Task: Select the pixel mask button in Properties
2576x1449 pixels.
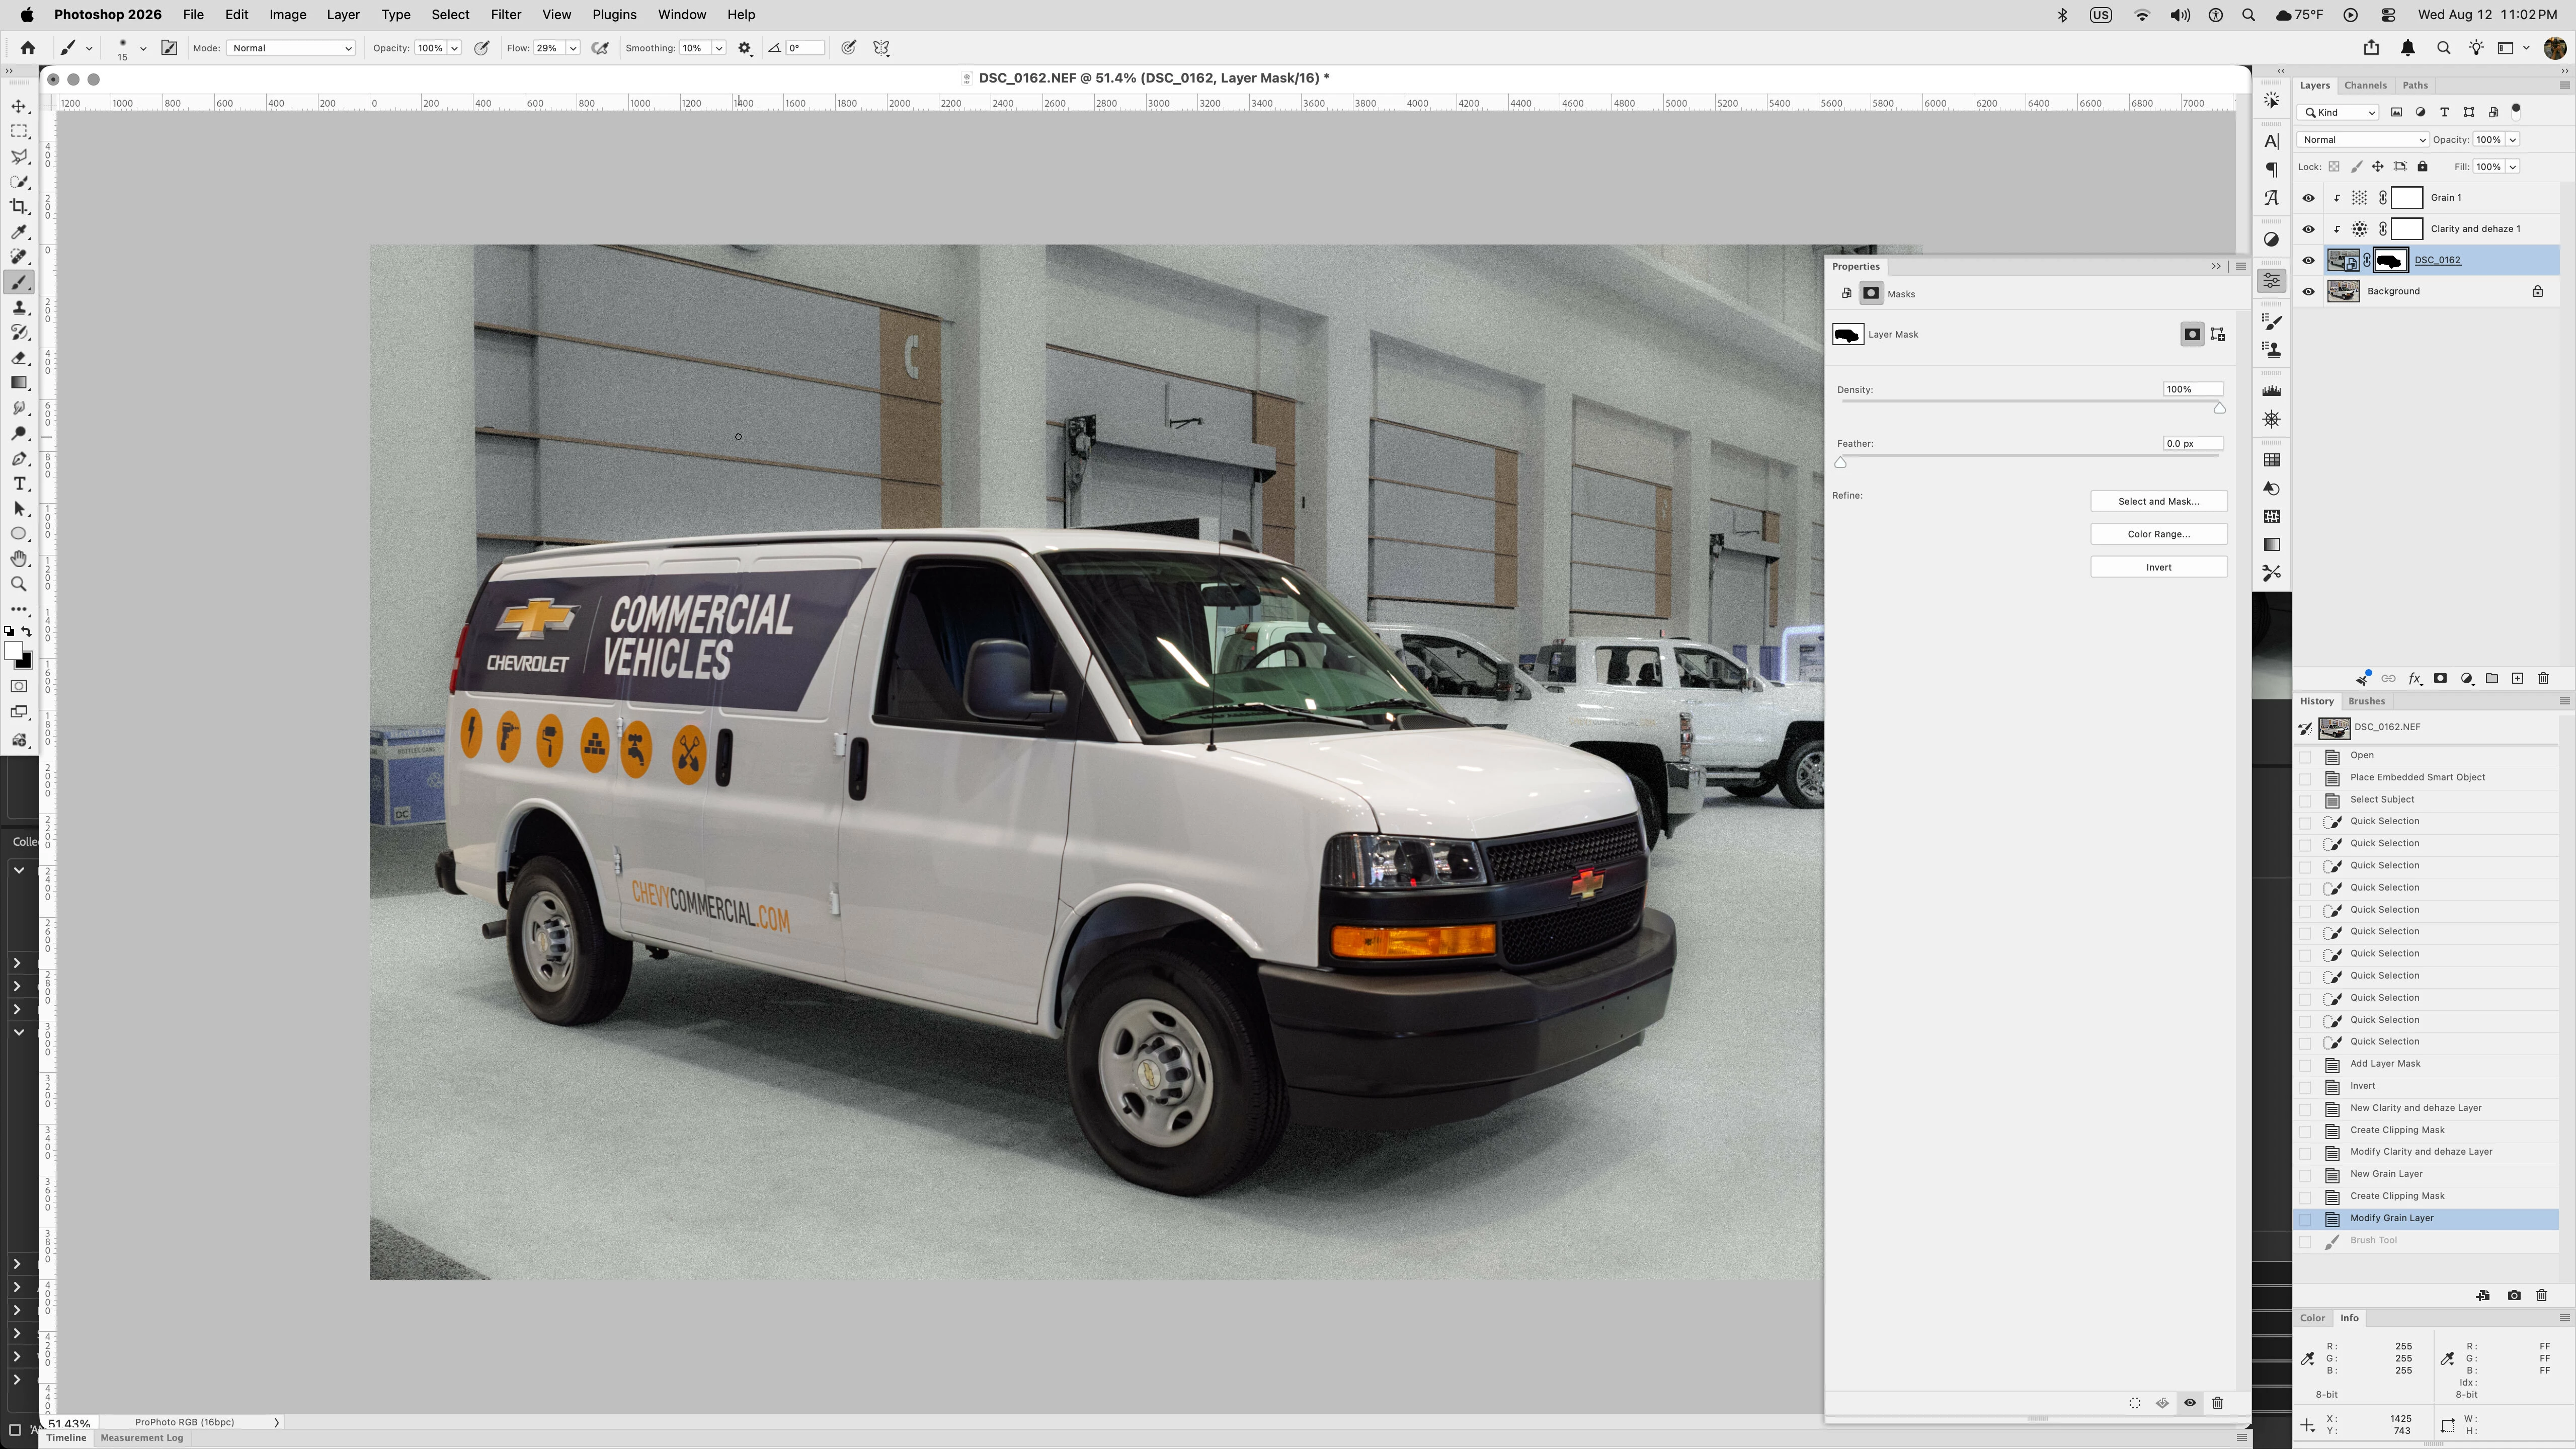Action: coord(2192,335)
